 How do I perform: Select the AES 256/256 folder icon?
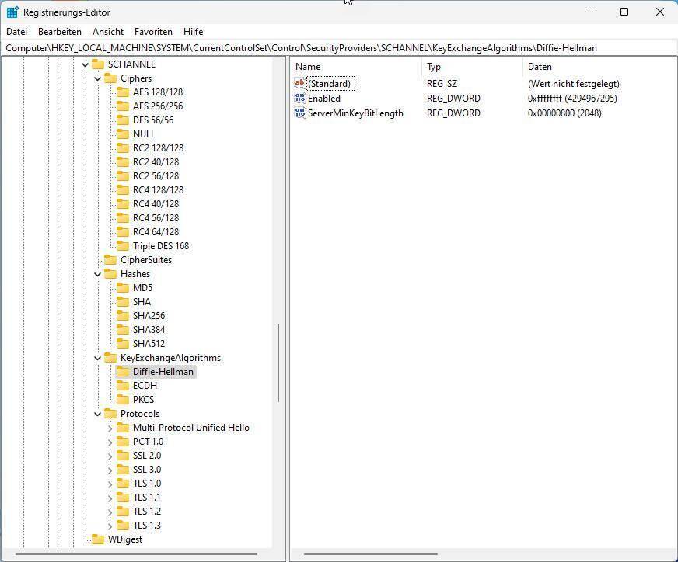pyautogui.click(x=123, y=106)
